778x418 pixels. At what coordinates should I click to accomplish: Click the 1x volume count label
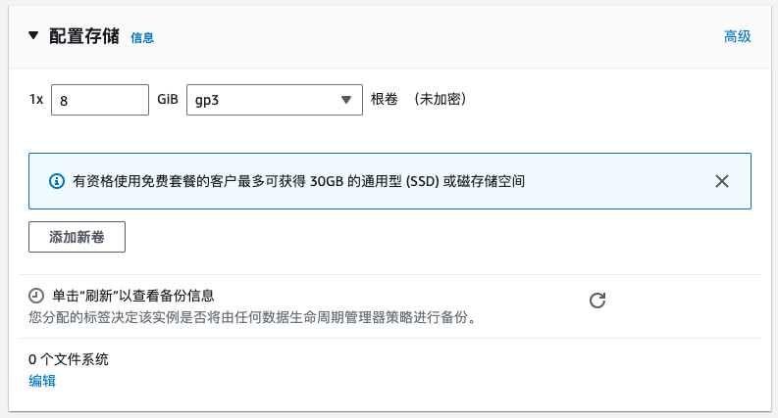tap(36, 100)
